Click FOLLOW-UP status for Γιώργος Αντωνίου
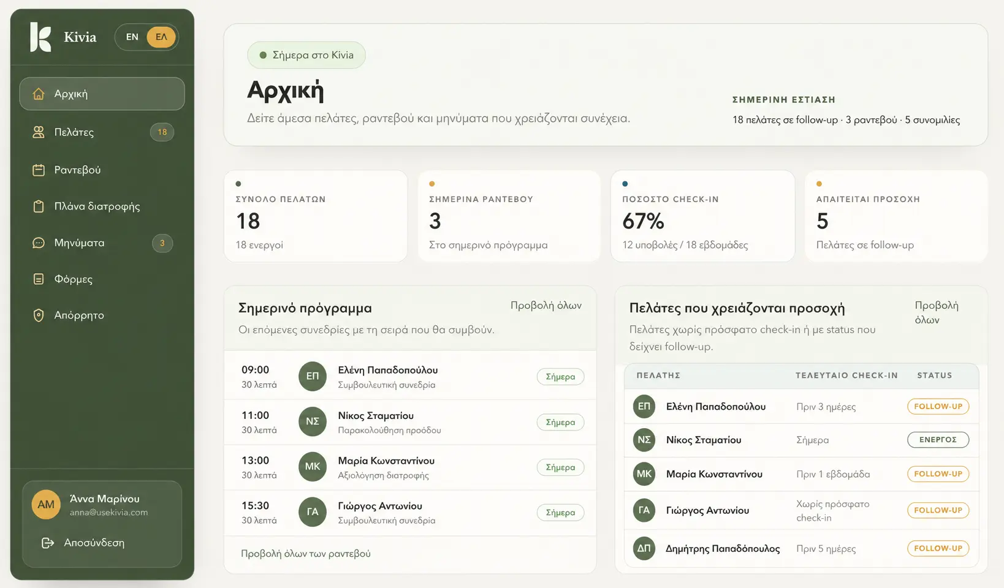The height and width of the screenshot is (588, 1004). (938, 510)
